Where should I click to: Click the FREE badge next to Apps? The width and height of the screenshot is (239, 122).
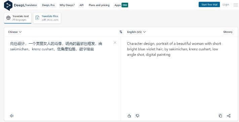125,5
